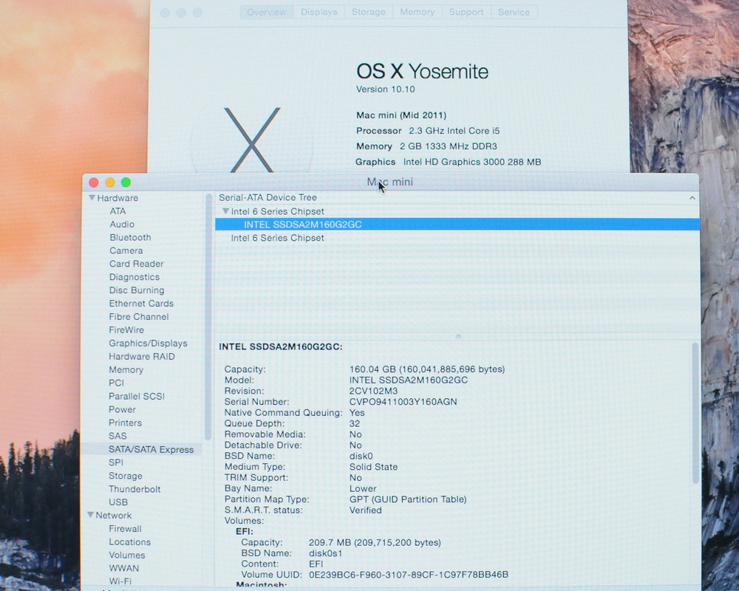739x591 pixels.
Task: Select SPI in the sidebar
Action: [x=116, y=462]
